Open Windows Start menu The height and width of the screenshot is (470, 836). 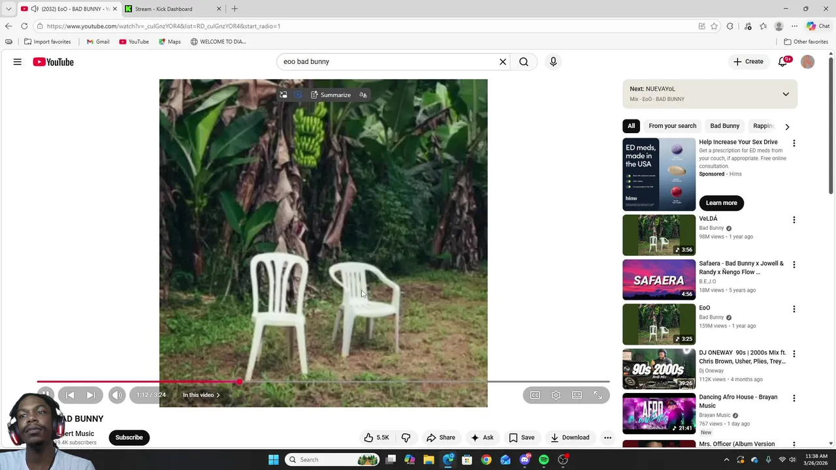274,460
